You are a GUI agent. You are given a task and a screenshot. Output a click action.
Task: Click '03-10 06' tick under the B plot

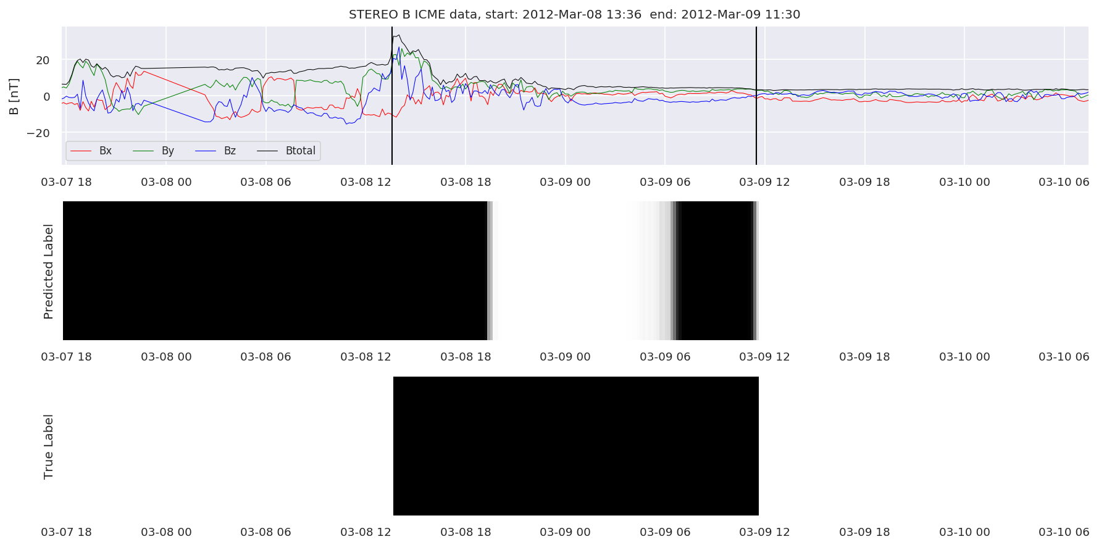[1064, 182]
